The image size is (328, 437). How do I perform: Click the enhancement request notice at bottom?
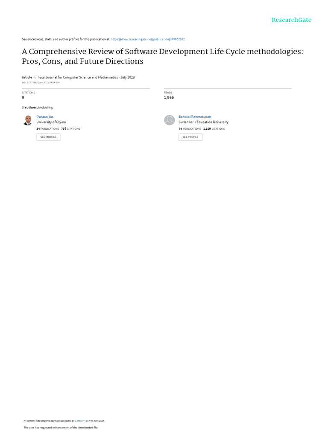tap(61, 427)
